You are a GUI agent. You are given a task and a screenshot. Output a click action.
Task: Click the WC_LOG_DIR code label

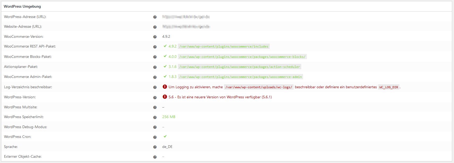[389, 87]
